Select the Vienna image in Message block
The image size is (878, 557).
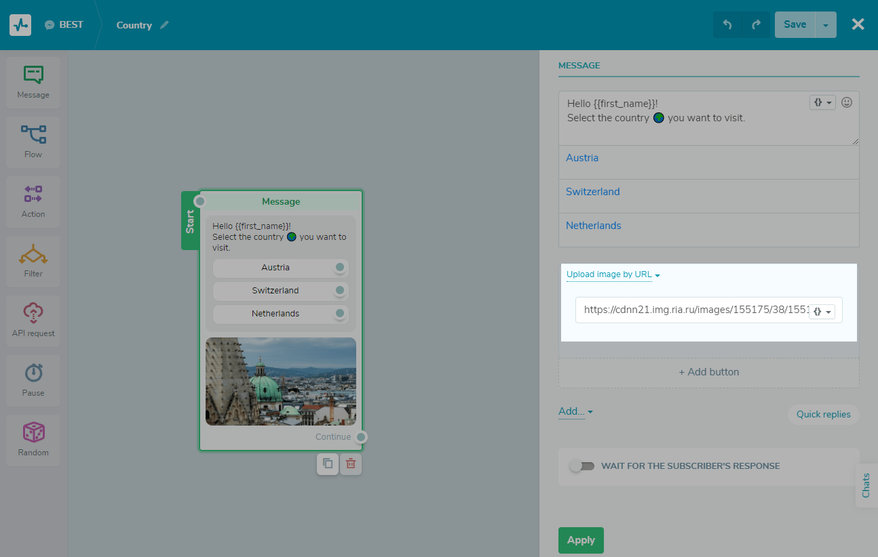(281, 381)
